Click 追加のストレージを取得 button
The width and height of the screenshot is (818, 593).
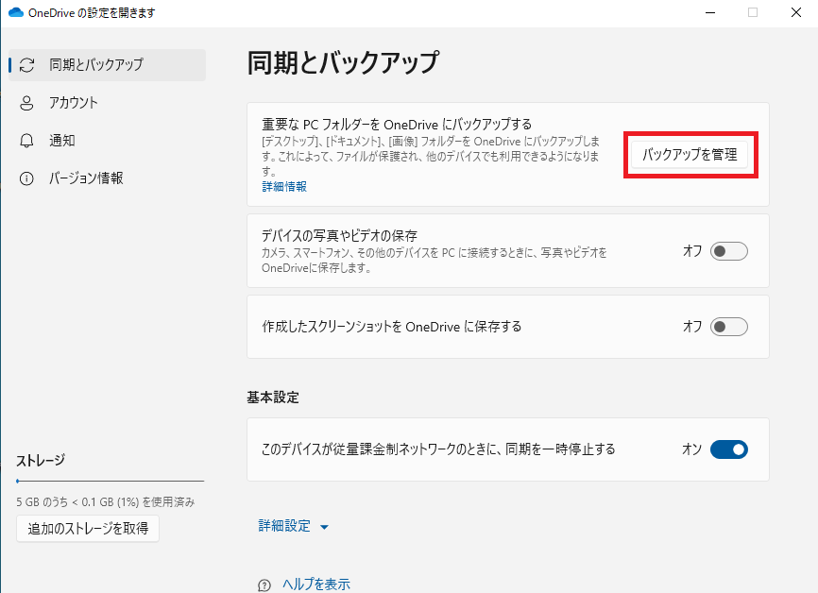88,529
